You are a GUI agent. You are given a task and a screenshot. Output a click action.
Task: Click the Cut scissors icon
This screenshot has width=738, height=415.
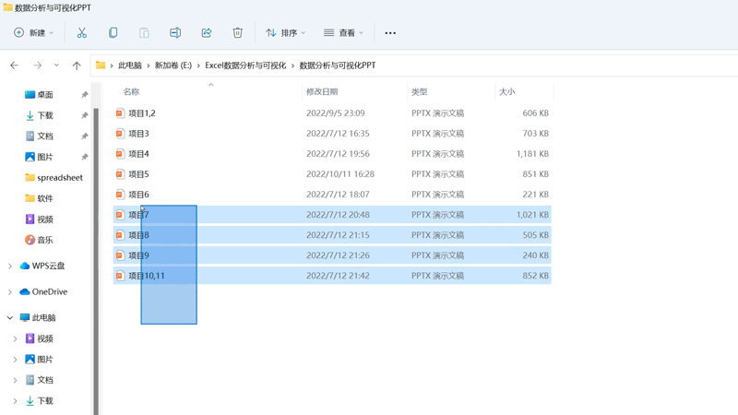82,32
